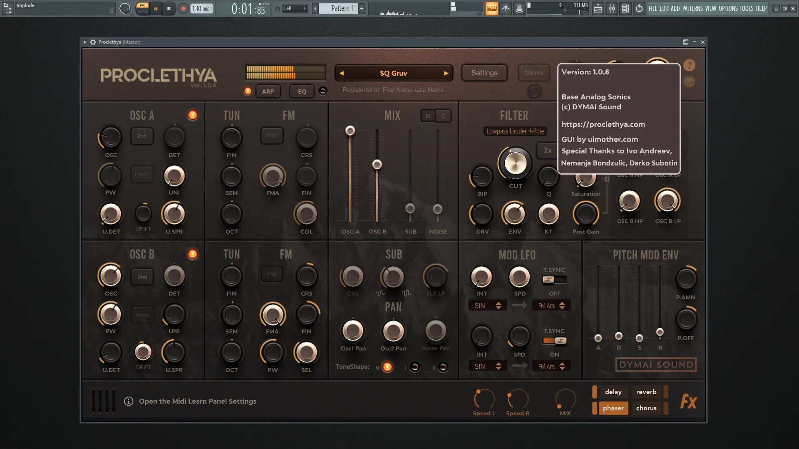This screenshot has height=449, width=799.
Task: Click the Fx logo icon
Action: (x=688, y=401)
